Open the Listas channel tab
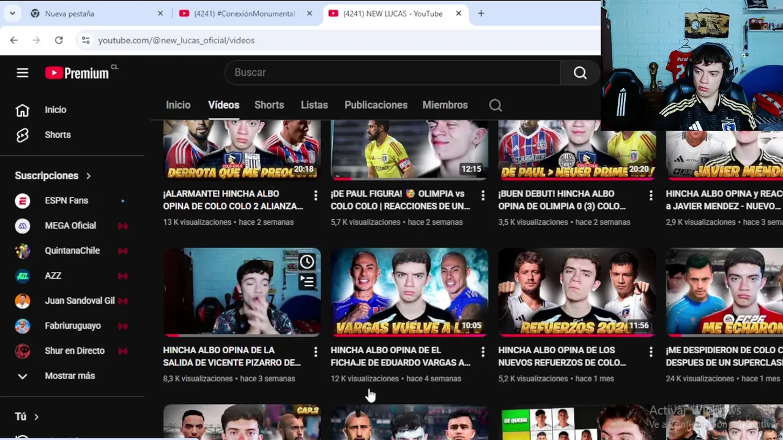 click(x=314, y=105)
